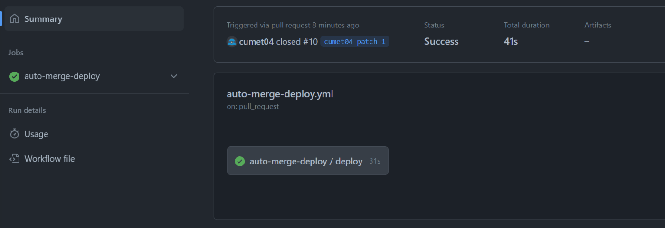Open the cumet04 username link

pos(256,42)
